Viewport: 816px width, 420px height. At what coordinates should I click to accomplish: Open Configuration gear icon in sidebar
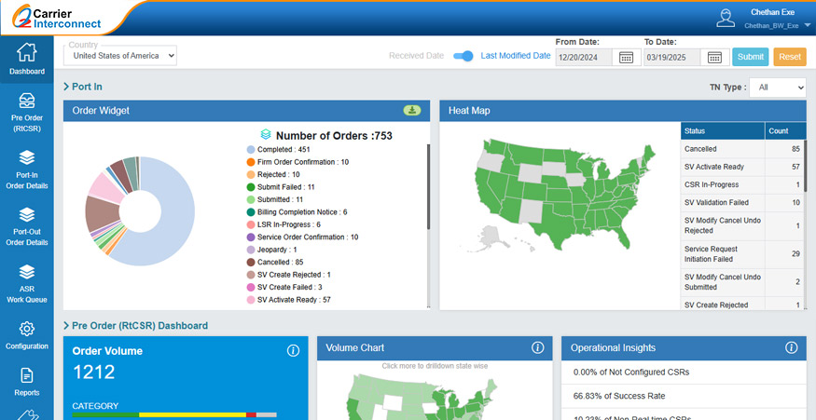27,329
